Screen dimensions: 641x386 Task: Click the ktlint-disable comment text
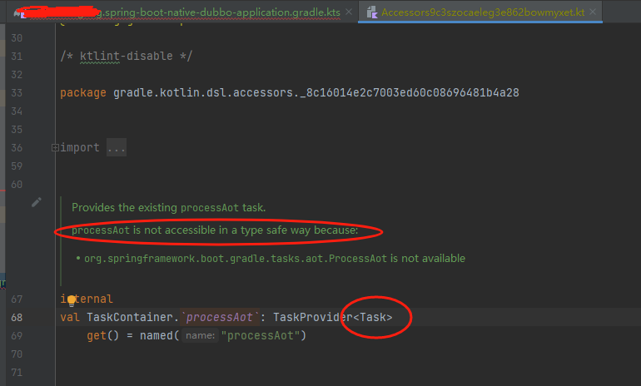point(126,56)
